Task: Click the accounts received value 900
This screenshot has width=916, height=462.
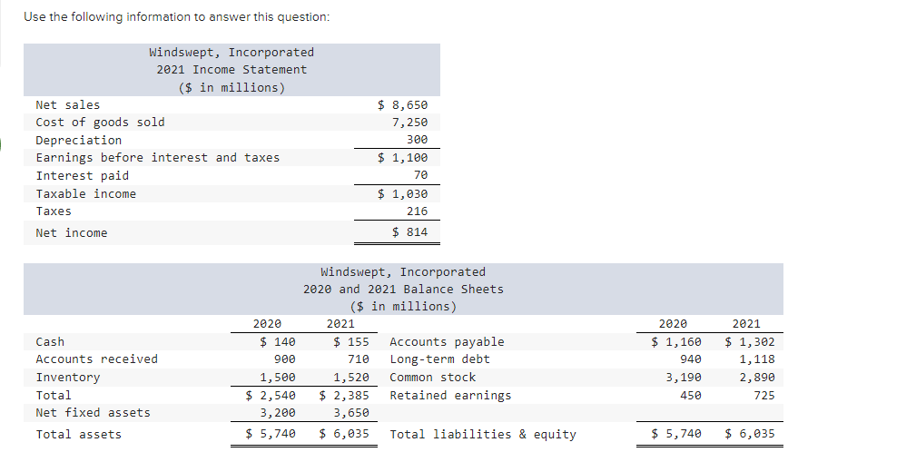Action: point(285,359)
